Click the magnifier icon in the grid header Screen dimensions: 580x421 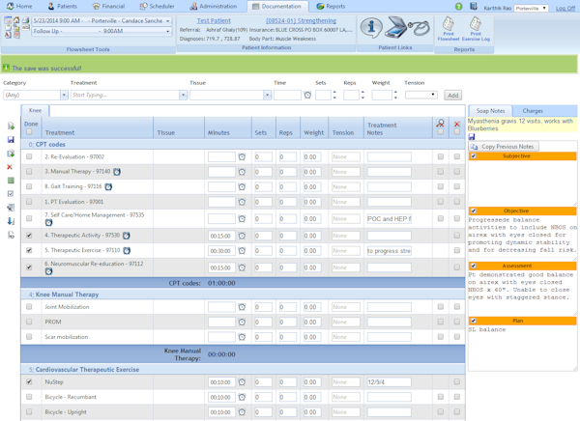tap(440, 123)
